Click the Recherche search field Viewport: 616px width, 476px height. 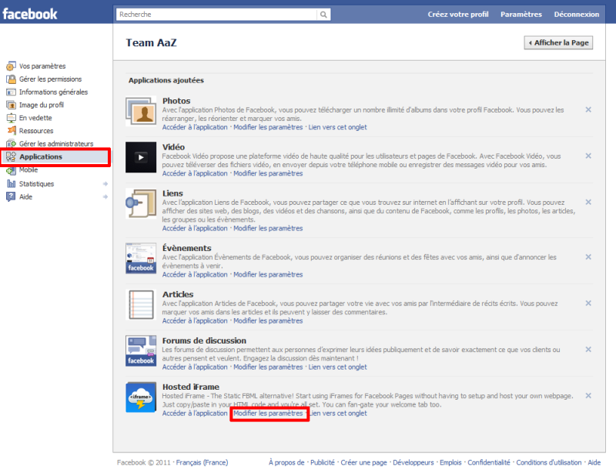click(x=216, y=15)
